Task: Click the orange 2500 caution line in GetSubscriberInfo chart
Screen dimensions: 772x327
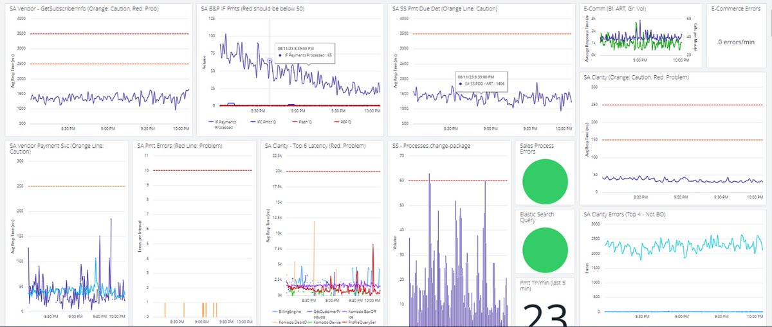Action: (109, 64)
